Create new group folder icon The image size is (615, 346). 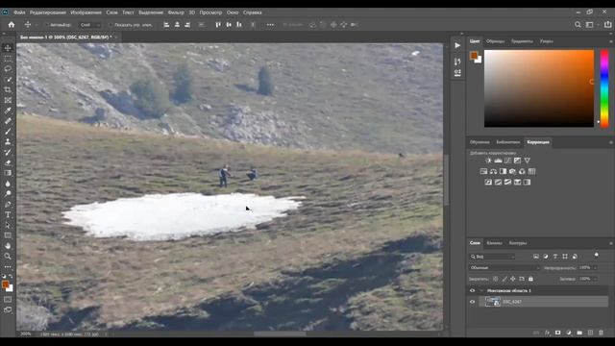click(x=579, y=333)
